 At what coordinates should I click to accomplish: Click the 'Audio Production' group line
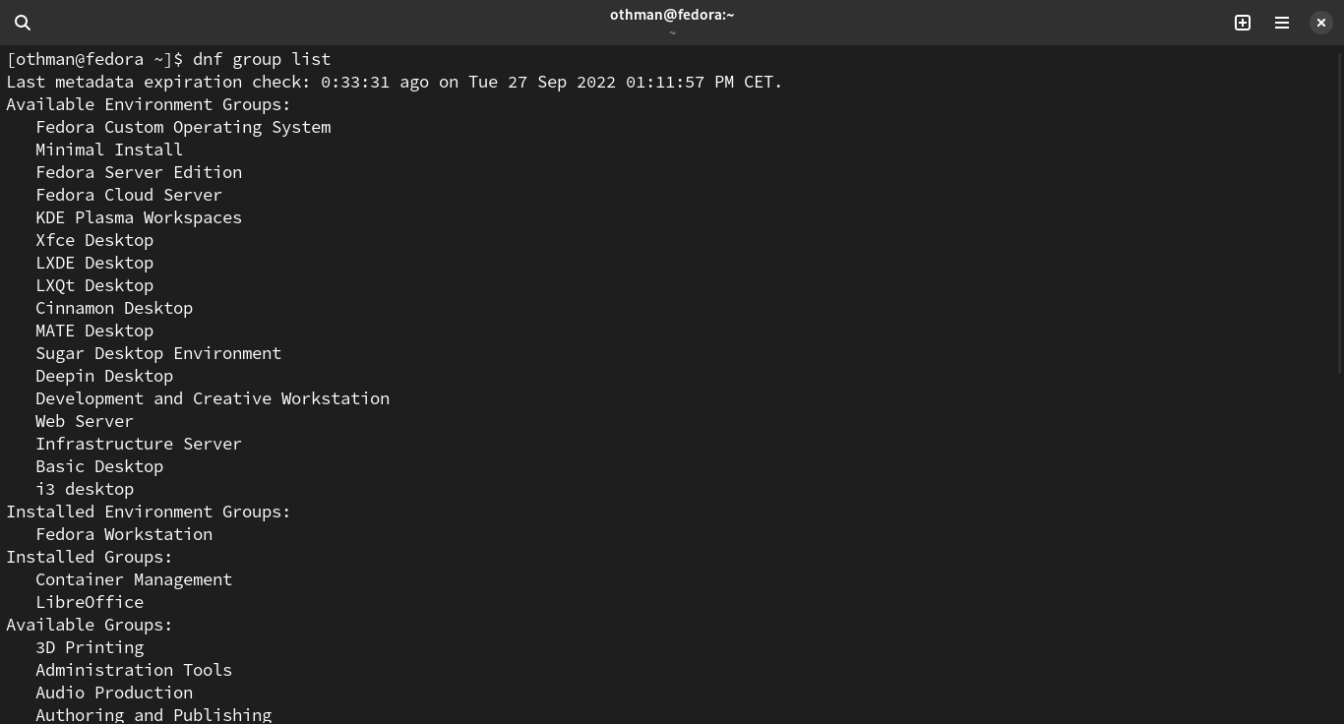tap(114, 693)
